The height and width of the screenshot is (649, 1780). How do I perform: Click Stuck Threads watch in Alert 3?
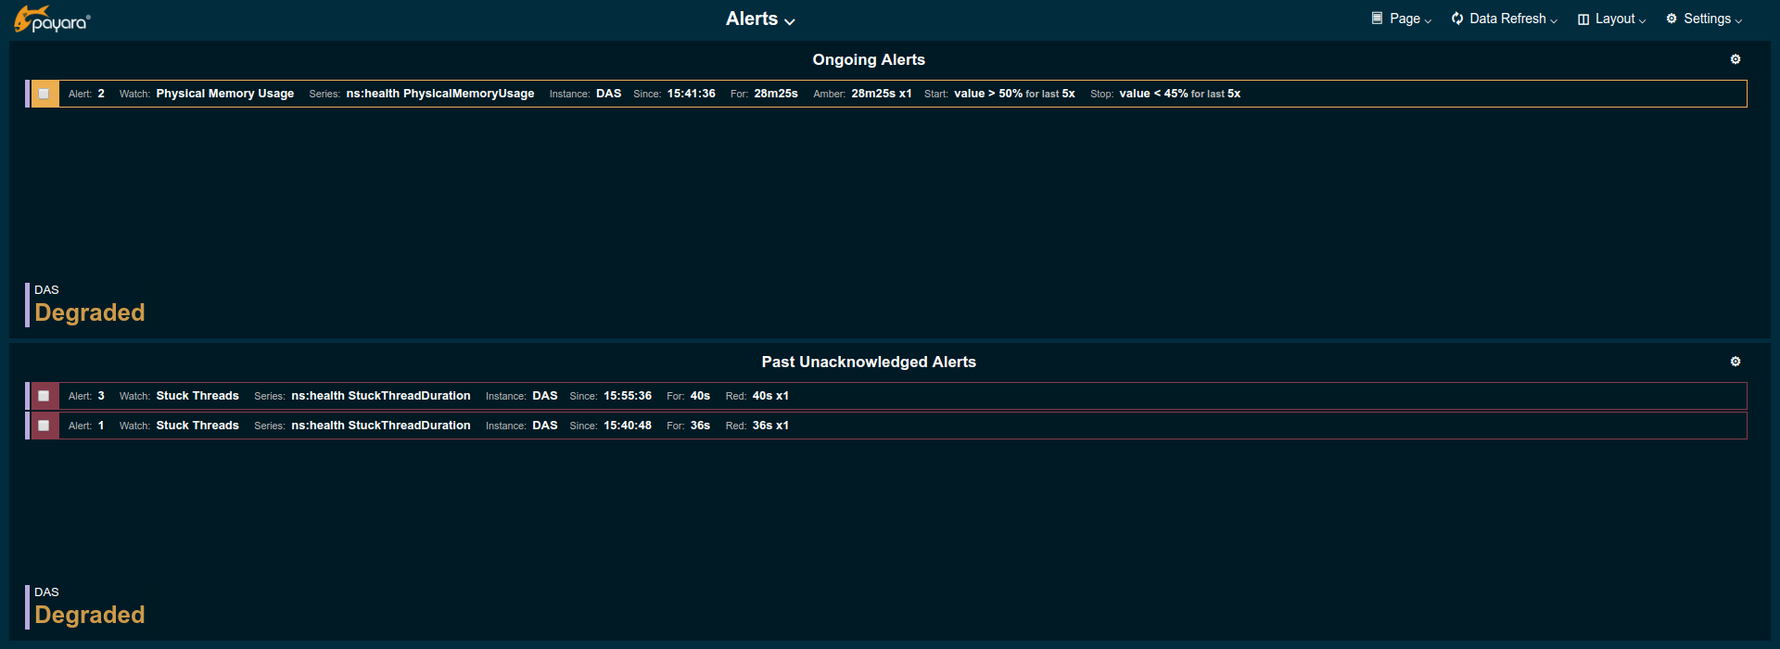[197, 396]
